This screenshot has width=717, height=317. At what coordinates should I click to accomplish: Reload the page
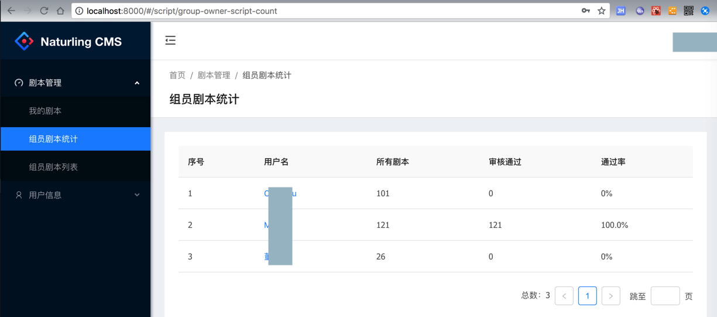pyautogui.click(x=44, y=11)
